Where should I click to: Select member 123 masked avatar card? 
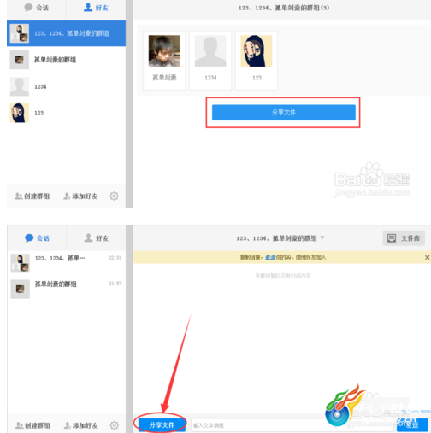pos(257,61)
